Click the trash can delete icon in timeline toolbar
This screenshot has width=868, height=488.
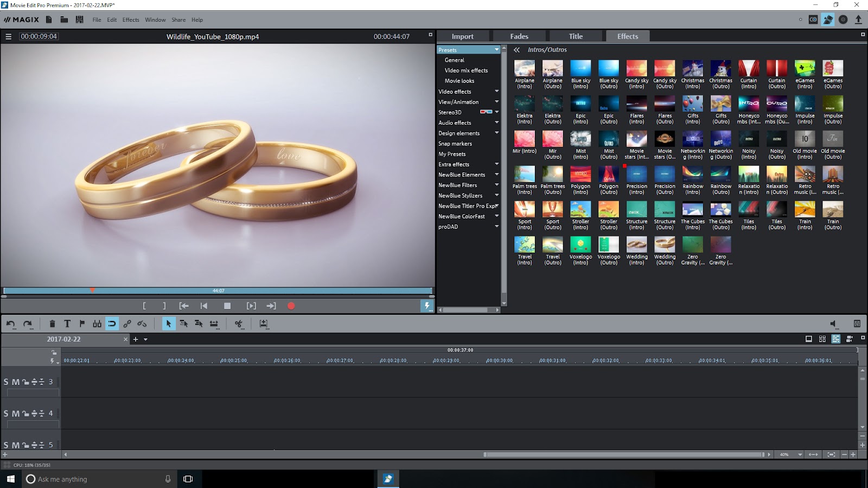pos(52,324)
